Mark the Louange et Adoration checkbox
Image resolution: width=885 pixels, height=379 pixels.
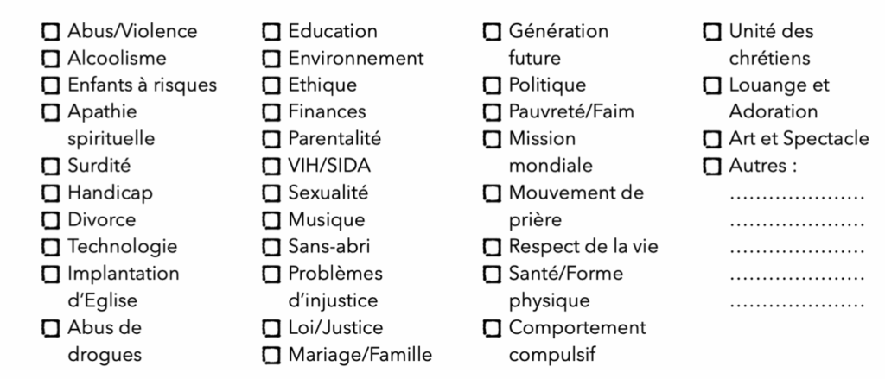(712, 85)
